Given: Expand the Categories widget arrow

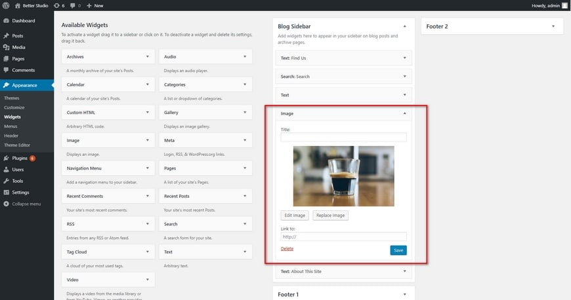Looking at the screenshot, I should [x=245, y=84].
